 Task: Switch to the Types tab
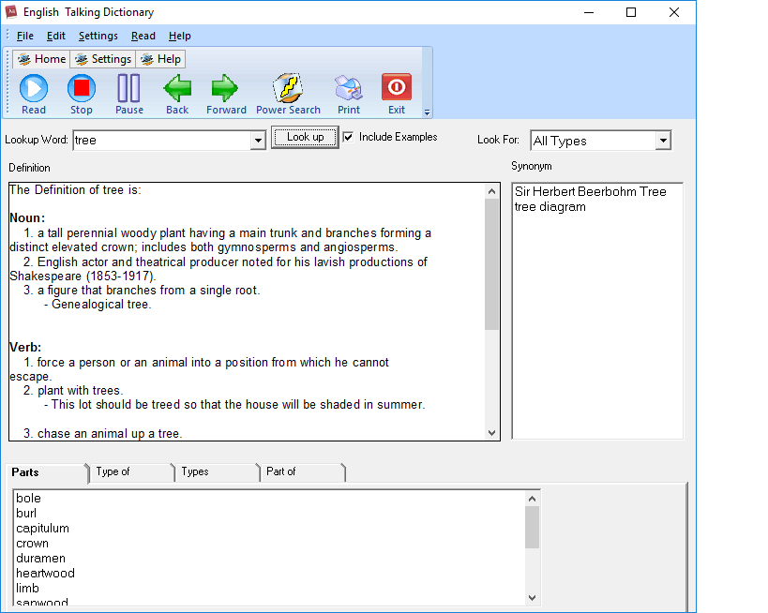(x=217, y=472)
